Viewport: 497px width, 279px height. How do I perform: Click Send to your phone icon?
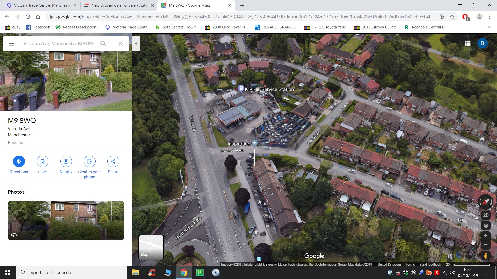[90, 161]
